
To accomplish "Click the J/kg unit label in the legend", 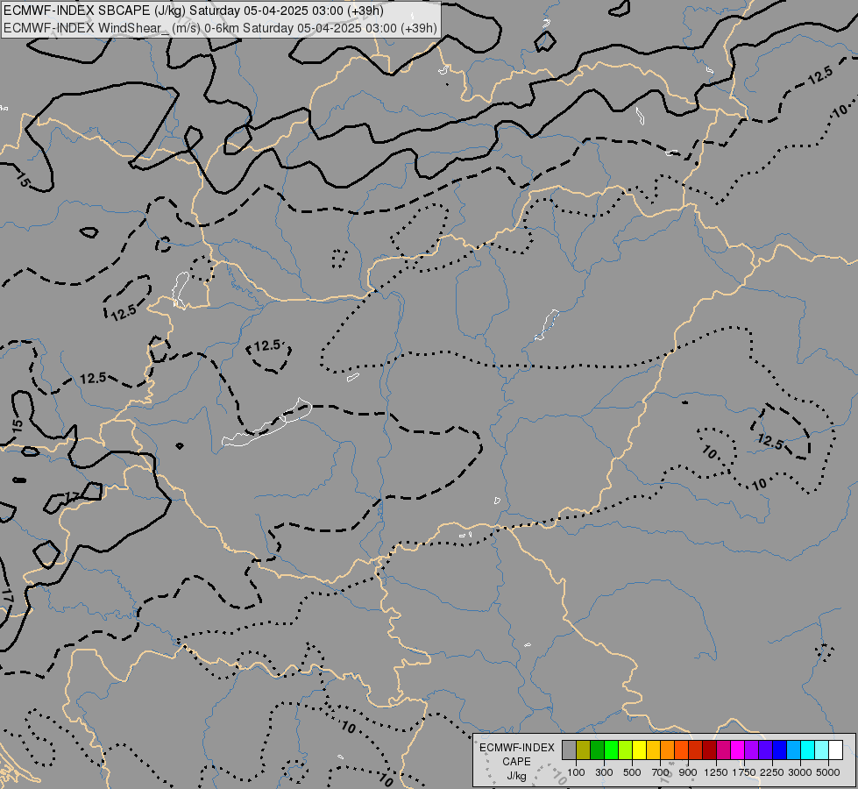I will (x=516, y=776).
